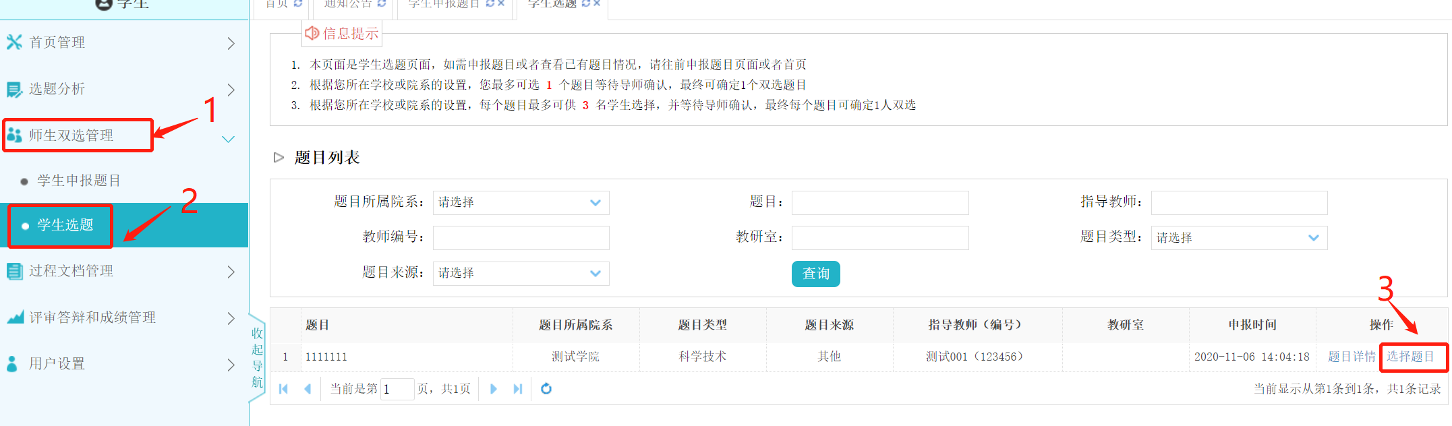Open the 题目类型 dropdown
The image size is (1452, 426).
(1238, 237)
